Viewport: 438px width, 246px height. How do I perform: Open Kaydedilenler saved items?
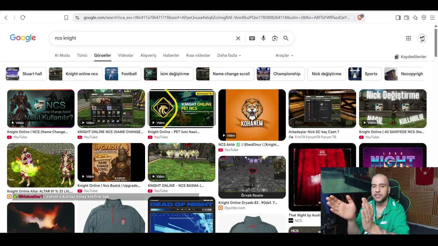410,57
